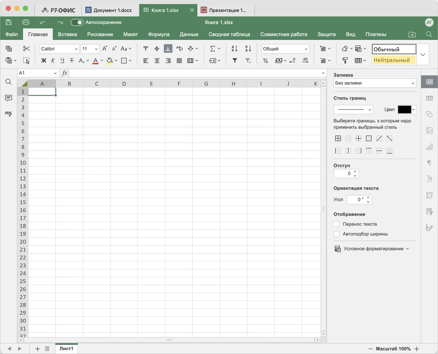
Task: Apply bold with the Ж button
Action: pyautogui.click(x=44, y=60)
